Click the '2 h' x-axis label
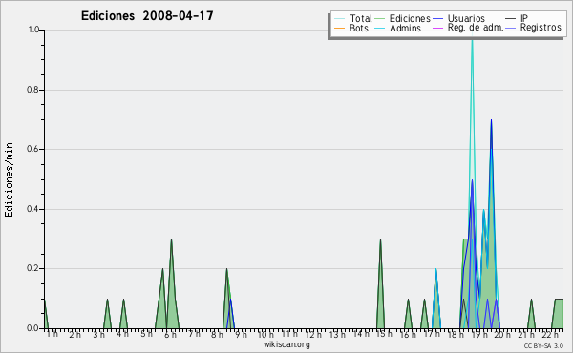Viewport: 573px width, 353px height. (x=74, y=334)
